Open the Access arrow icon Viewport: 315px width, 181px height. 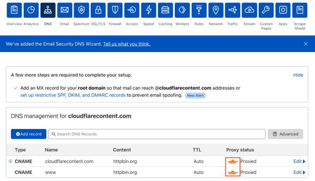pyautogui.click(x=132, y=10)
